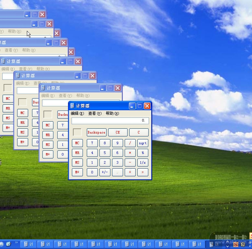Open 查看(V) menu in front calculator
This screenshot has height=249, width=252.
(95, 113)
